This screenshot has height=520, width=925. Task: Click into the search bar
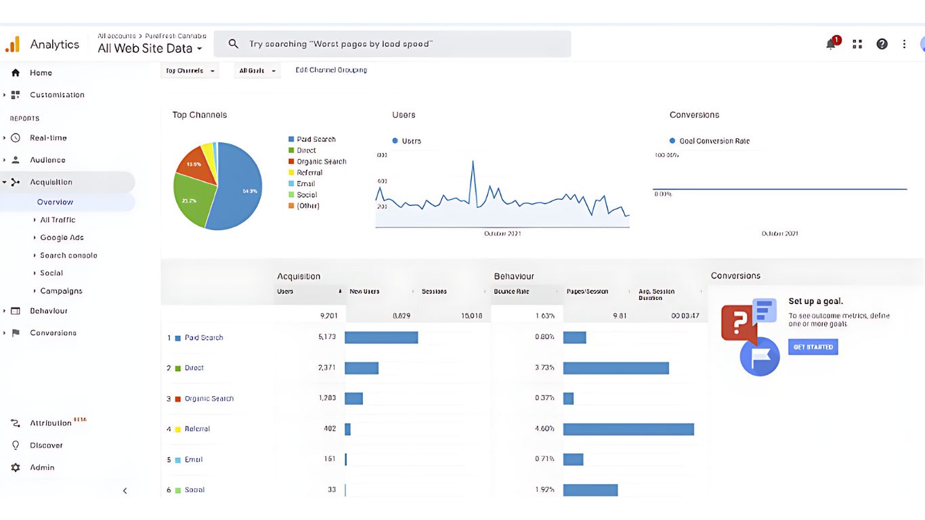393,44
